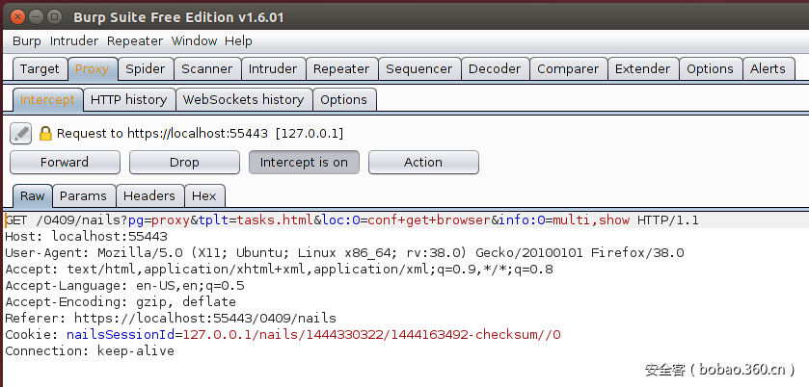Click the Host: localhost:55443 line
This screenshot has height=387, width=809.
(87, 237)
